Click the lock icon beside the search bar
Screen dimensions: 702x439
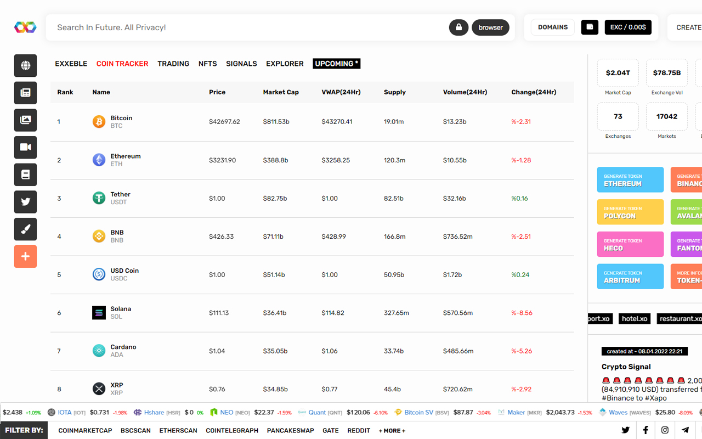(458, 27)
